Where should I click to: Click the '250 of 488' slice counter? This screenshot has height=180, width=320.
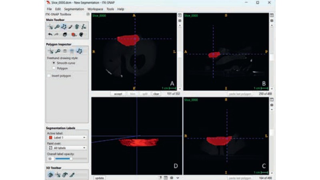(265, 94)
